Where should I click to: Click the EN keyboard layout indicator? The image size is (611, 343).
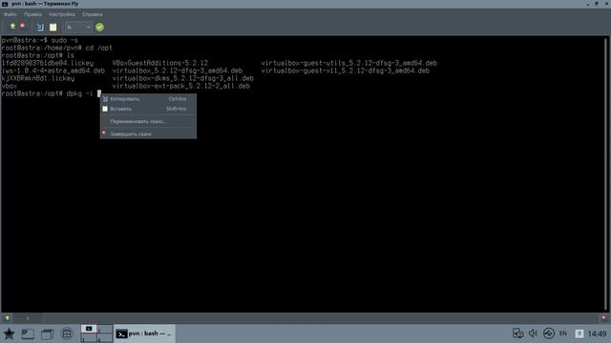click(563, 333)
